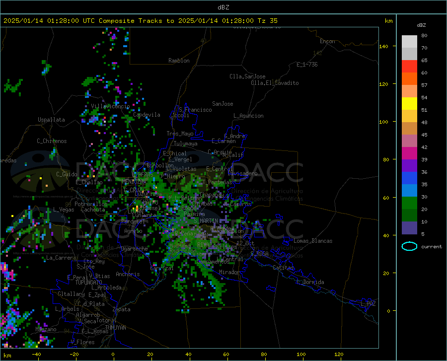The width and height of the screenshot is (447, 361).
Task: Click the 'Encon' map label
Action: coord(327,41)
